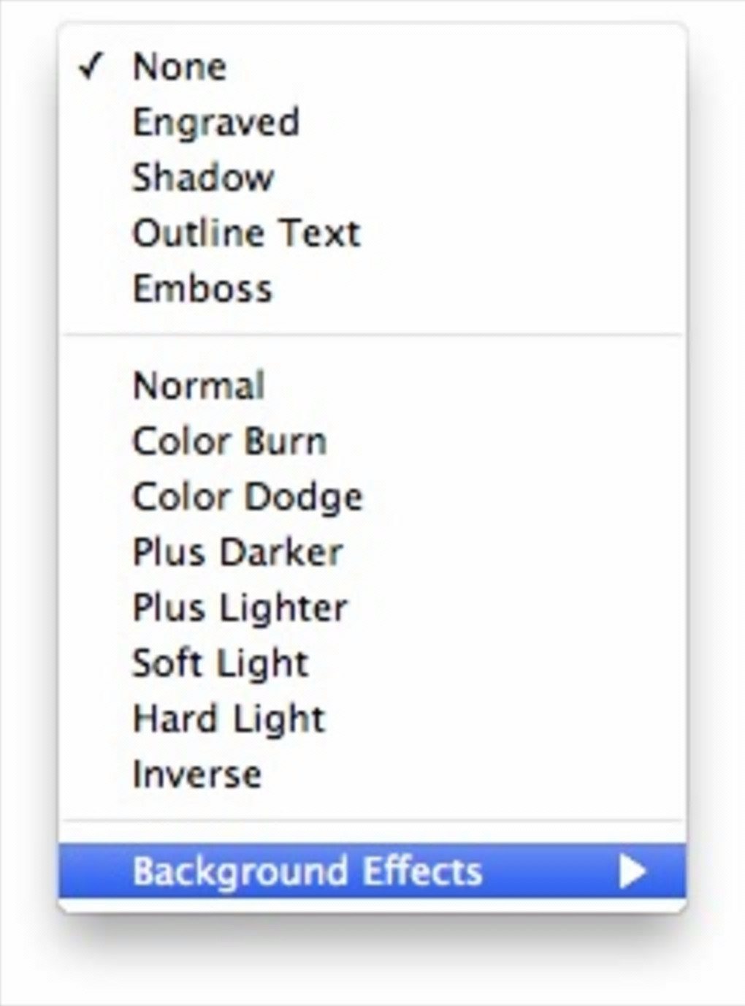Choose the Engraved text effect
This screenshot has height=1006, width=745.
[216, 122]
